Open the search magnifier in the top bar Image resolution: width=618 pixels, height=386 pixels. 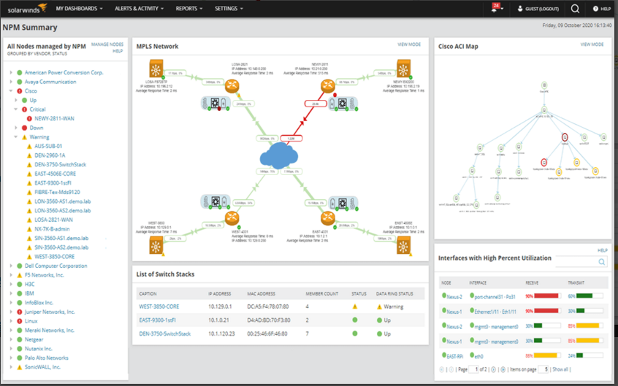575,9
